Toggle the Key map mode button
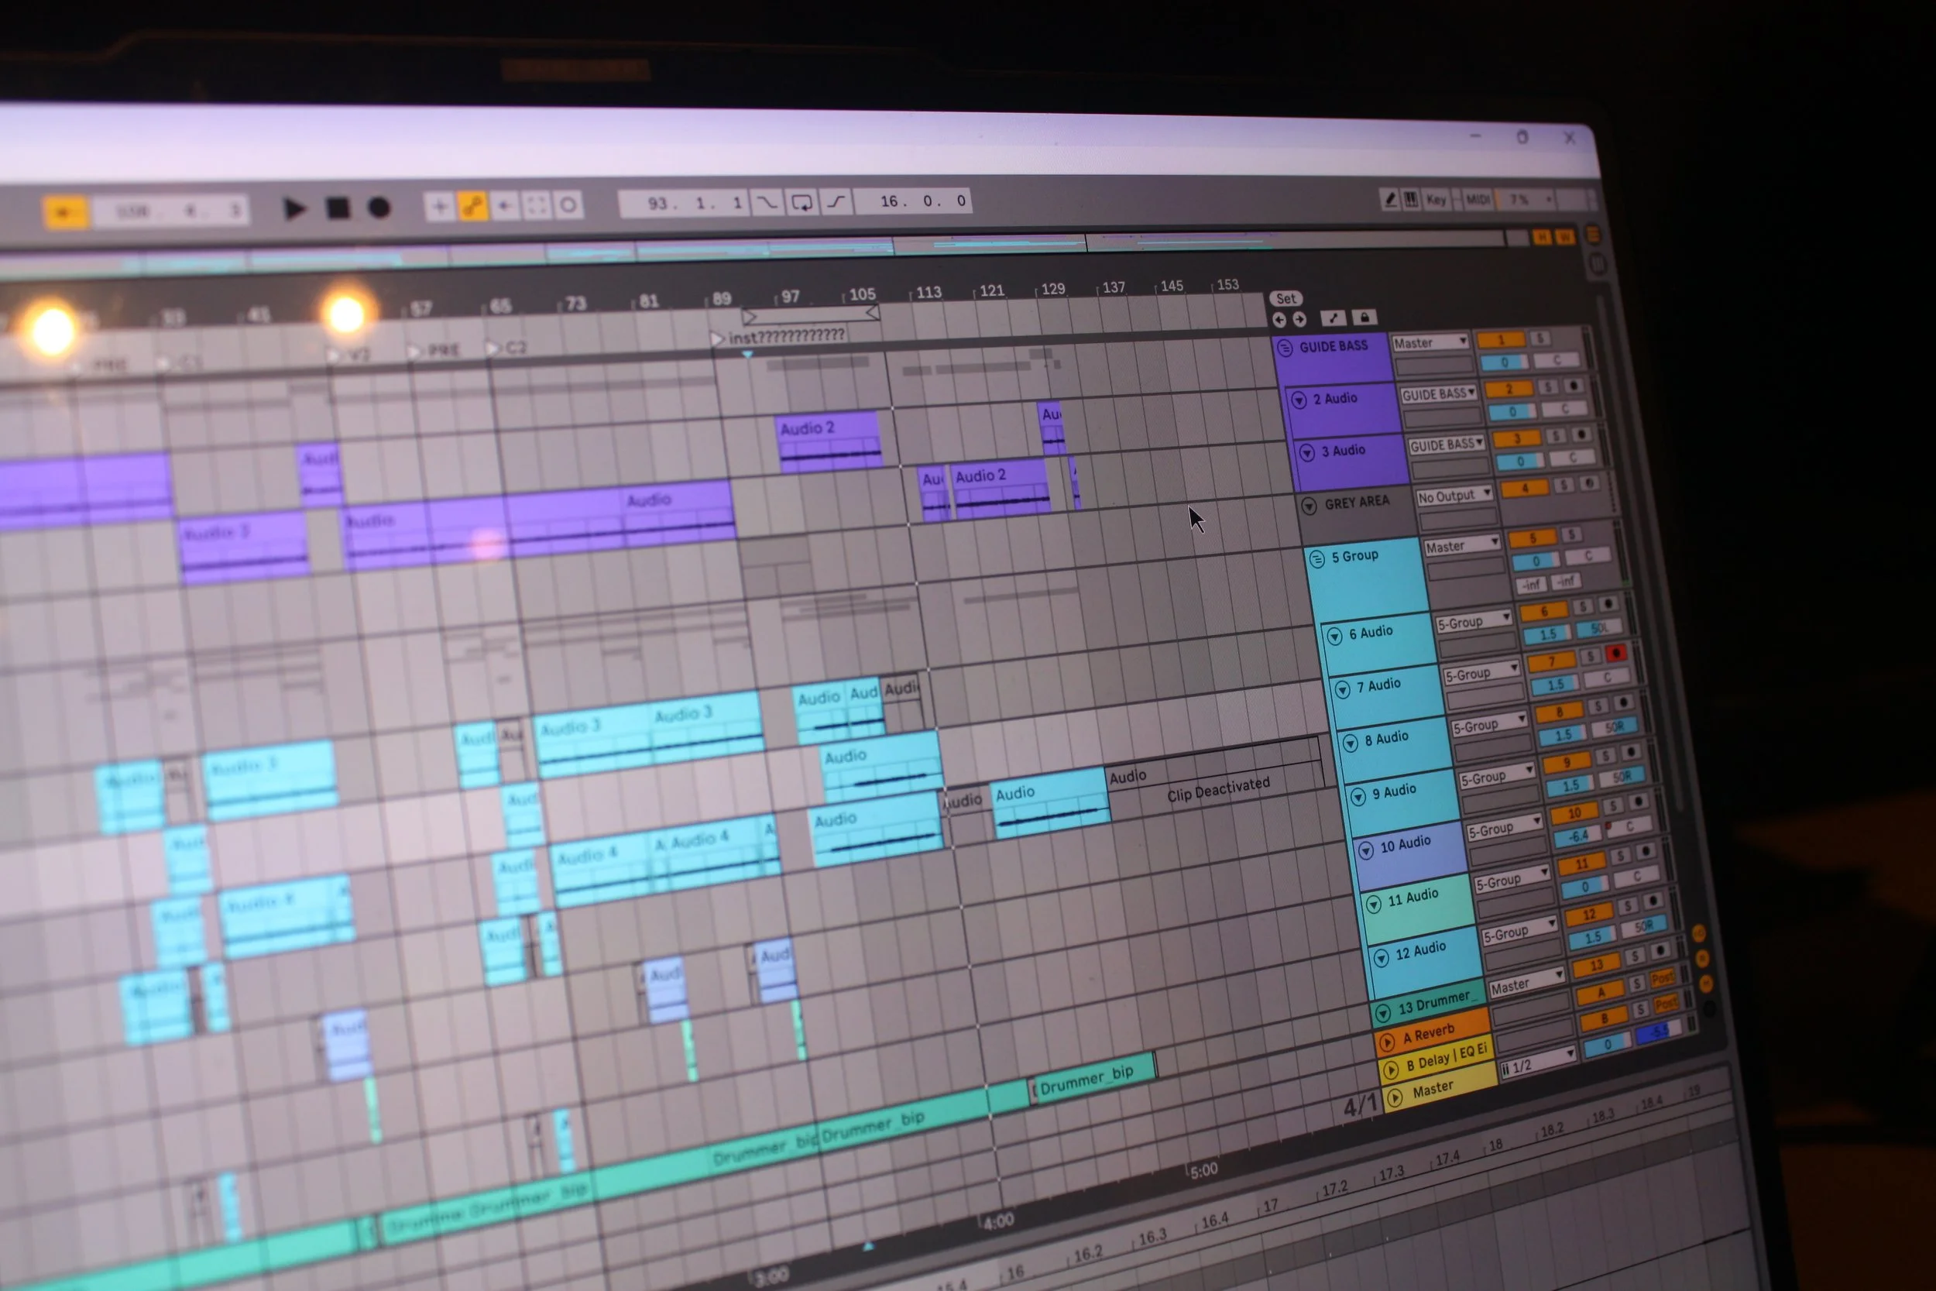Screen dimensions: 1936x1291 click(x=1436, y=199)
